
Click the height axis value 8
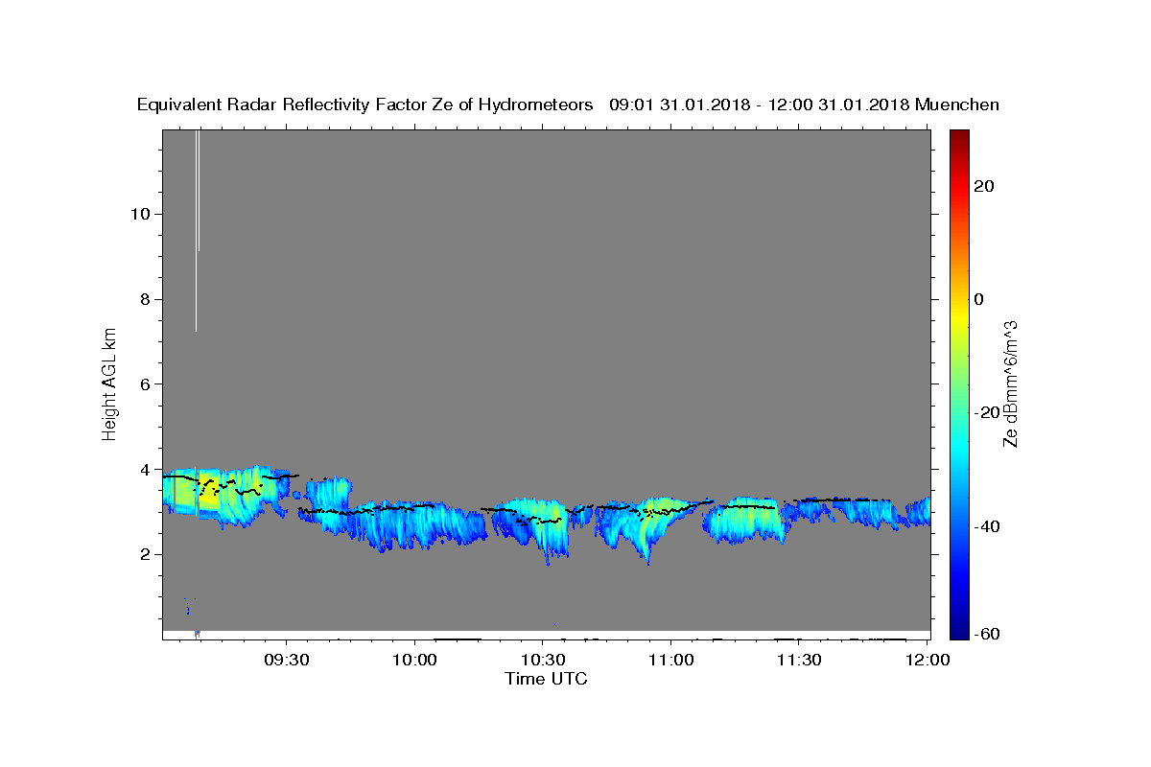[145, 299]
